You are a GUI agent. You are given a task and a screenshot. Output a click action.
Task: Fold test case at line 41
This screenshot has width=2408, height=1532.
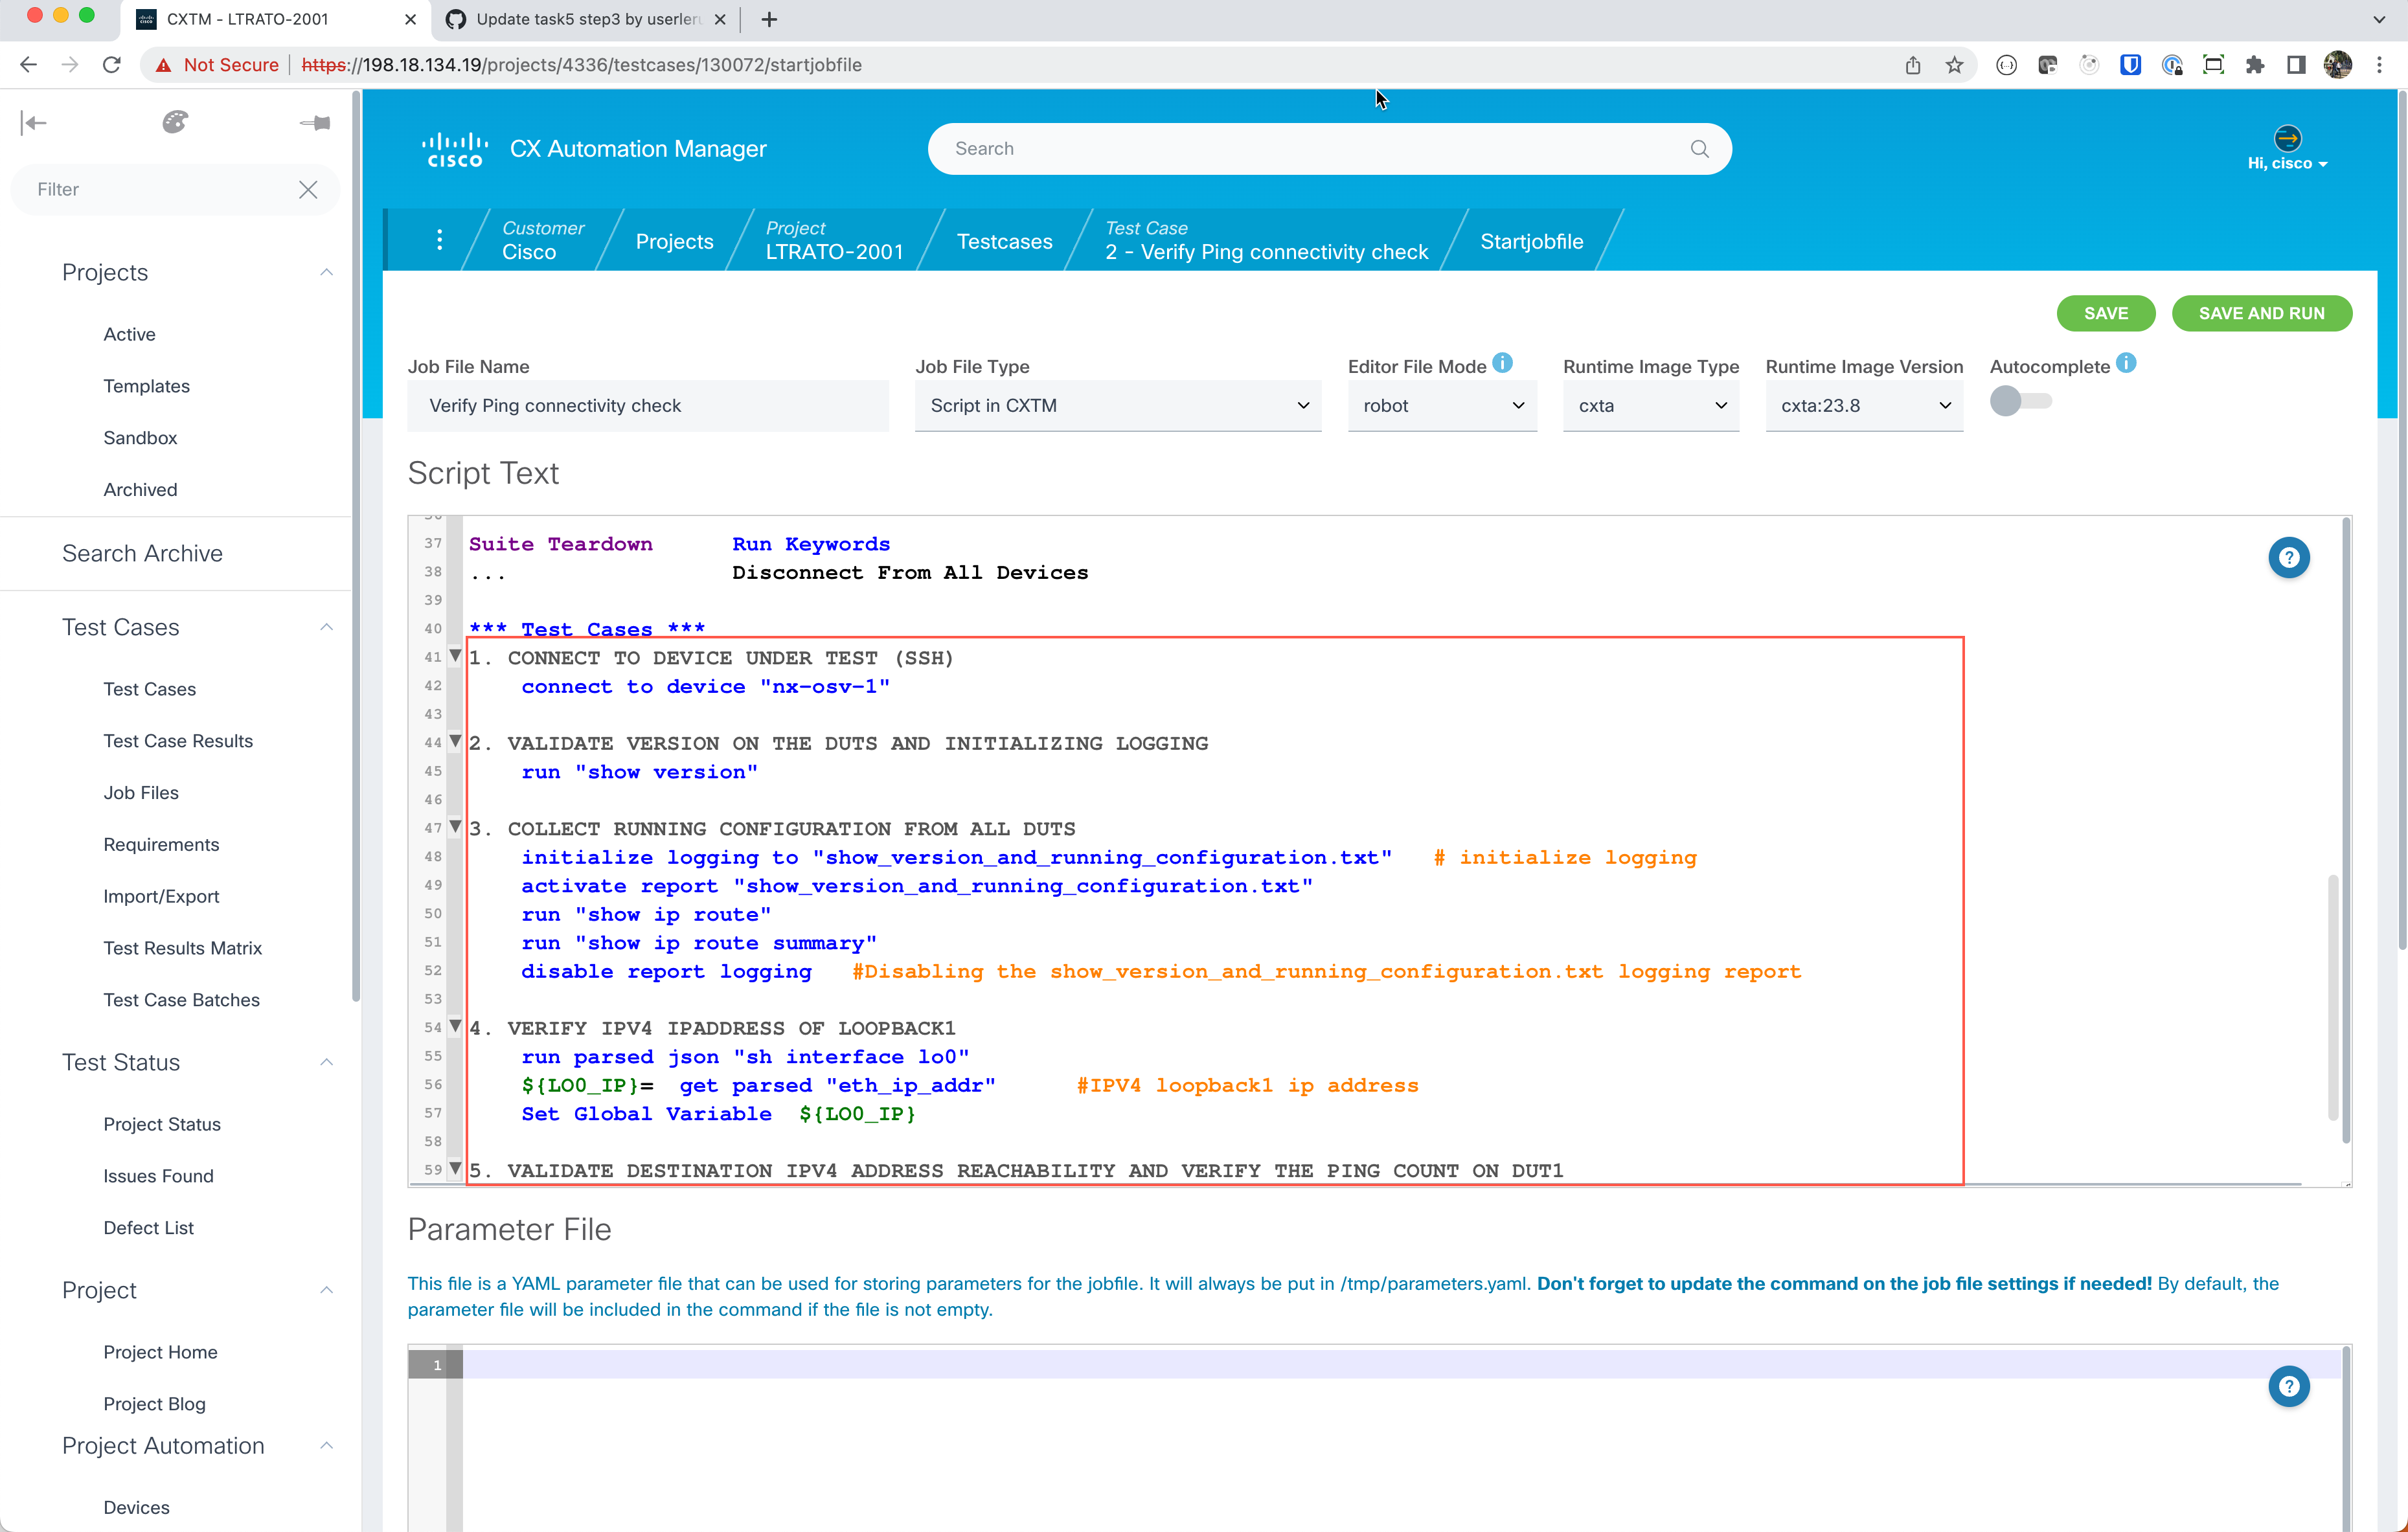point(455,656)
